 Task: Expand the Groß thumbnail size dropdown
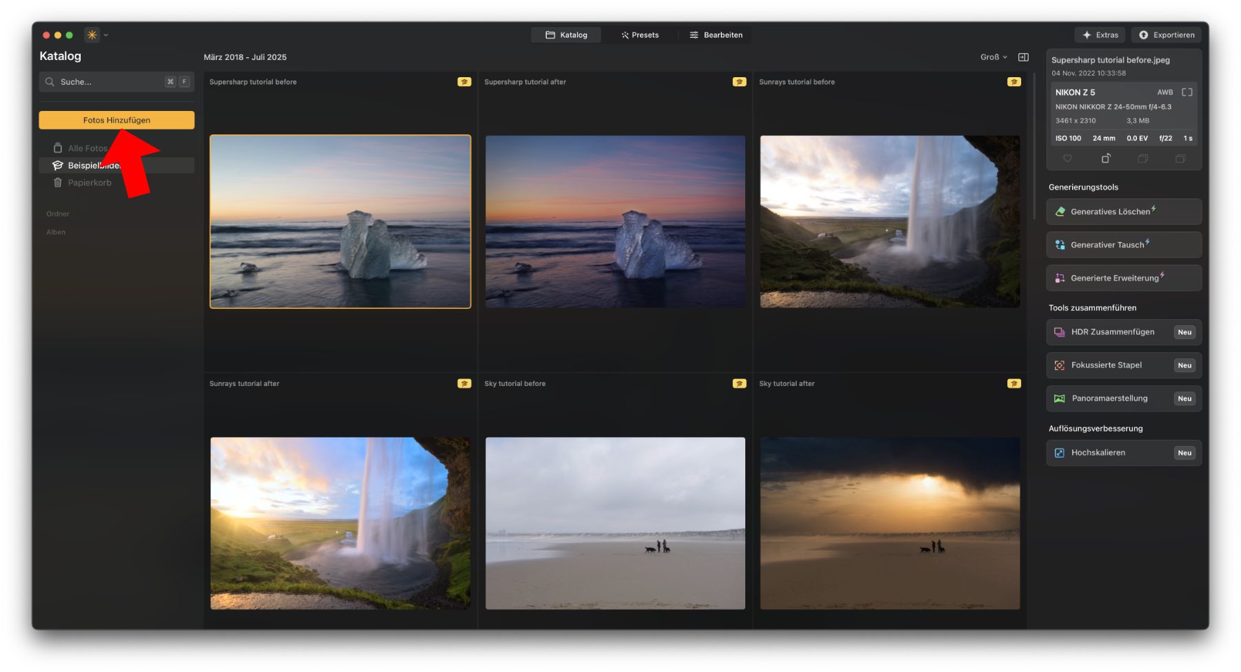[x=993, y=57]
